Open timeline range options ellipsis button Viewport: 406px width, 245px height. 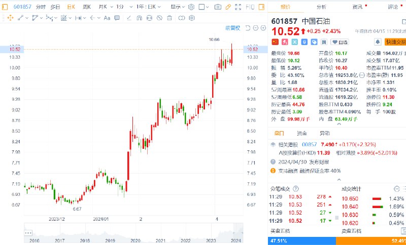pyautogui.click(x=28, y=233)
